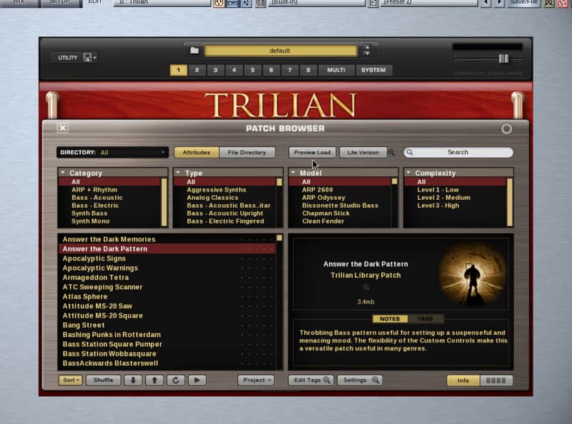
Task: Click the host previous preset left arrow
Action: tap(486, 3)
